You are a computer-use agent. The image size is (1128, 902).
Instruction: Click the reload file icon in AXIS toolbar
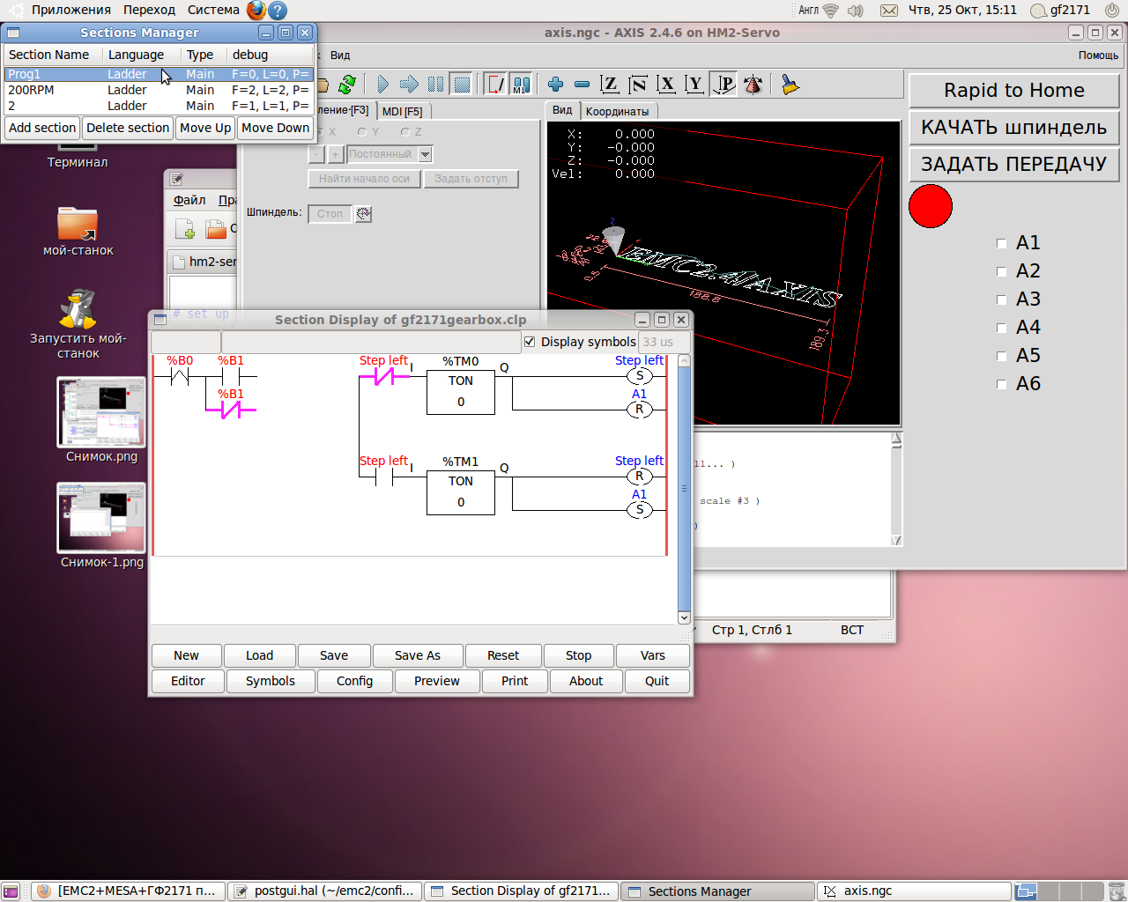coord(347,85)
